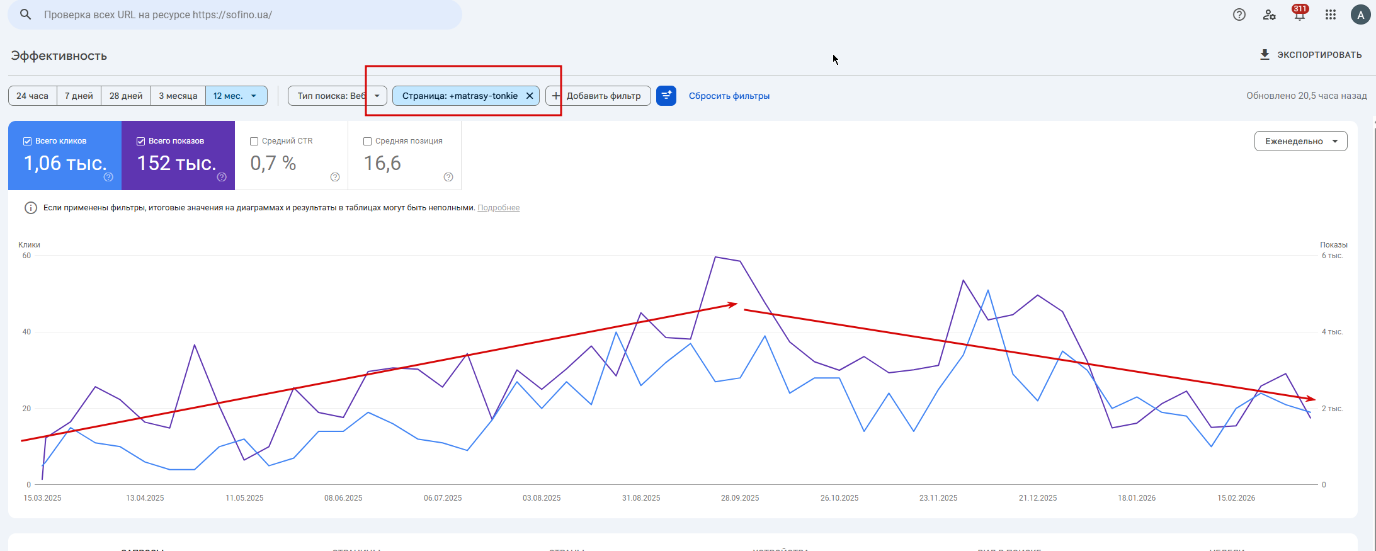Click the Сбросить фильтры link
Image resolution: width=1376 pixels, height=551 pixels.
tap(729, 96)
